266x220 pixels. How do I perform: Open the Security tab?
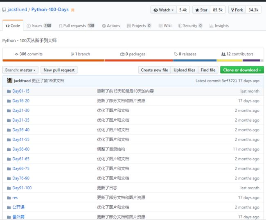pos(190,26)
